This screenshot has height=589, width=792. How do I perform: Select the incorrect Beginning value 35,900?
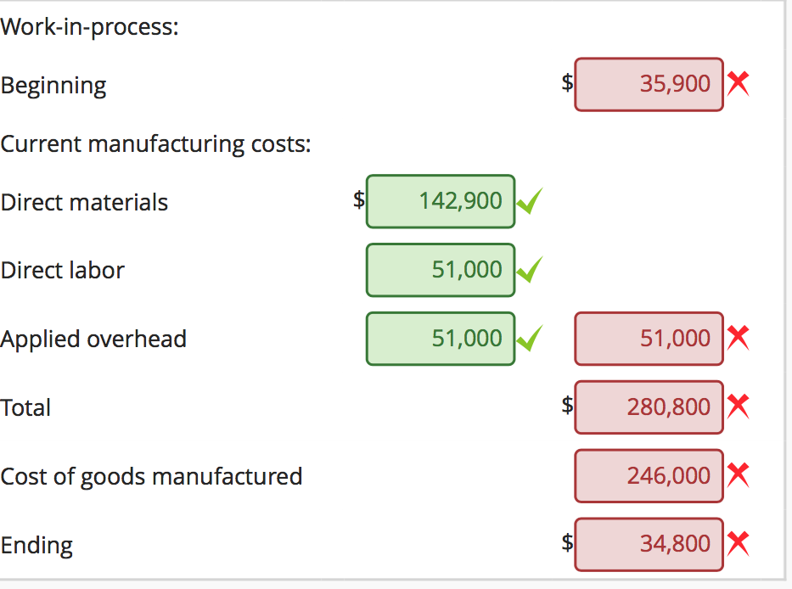pyautogui.click(x=649, y=84)
